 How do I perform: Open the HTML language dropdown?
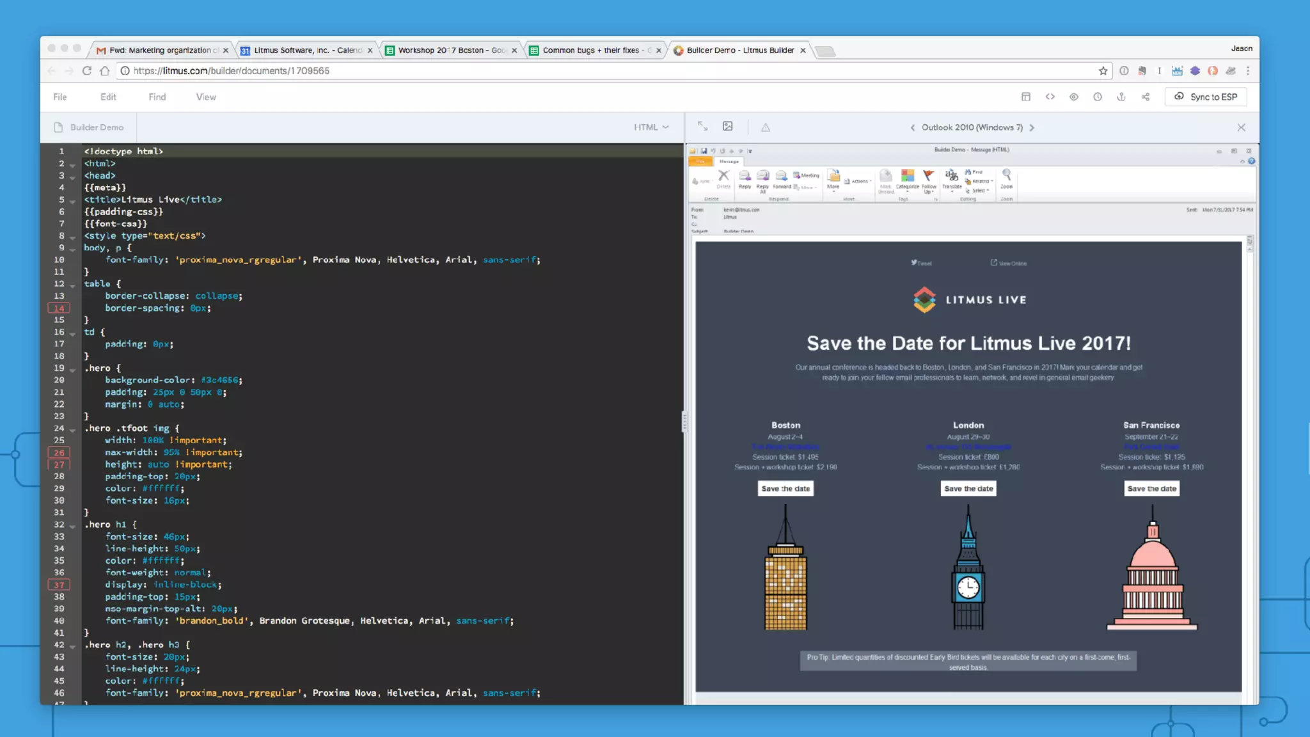(651, 127)
